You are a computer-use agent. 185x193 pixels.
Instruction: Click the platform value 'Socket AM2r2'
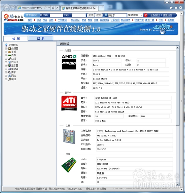tap(100, 79)
